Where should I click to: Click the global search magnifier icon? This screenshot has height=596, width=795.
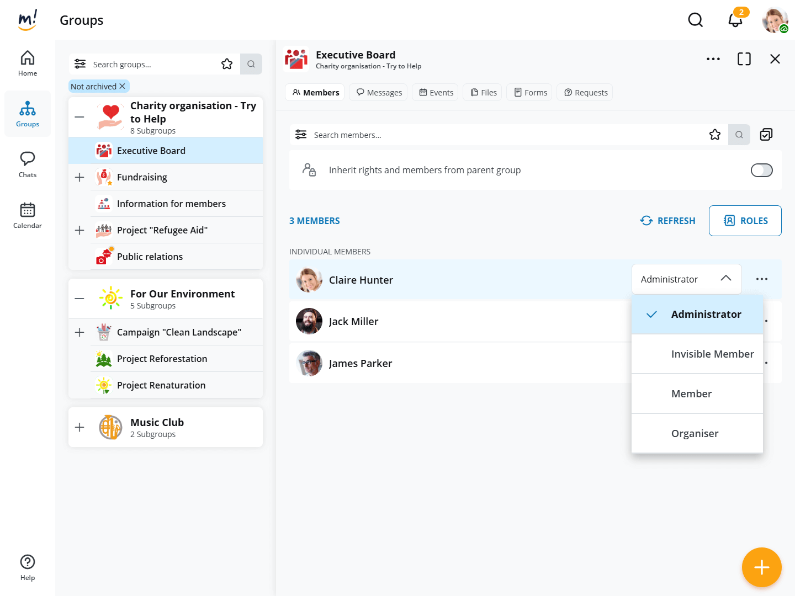[x=695, y=20]
